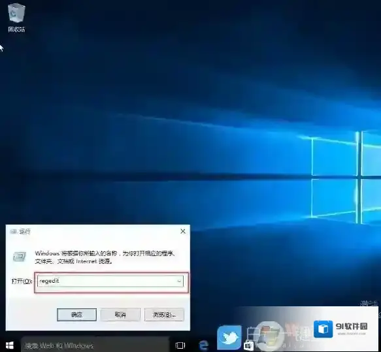This screenshot has width=381, height=352.
Task: Click the 浏览(B)... browse button
Action: [164, 315]
